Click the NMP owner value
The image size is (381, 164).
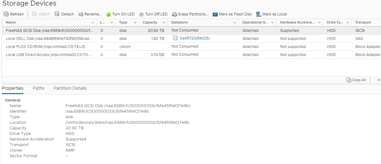coord(70,150)
